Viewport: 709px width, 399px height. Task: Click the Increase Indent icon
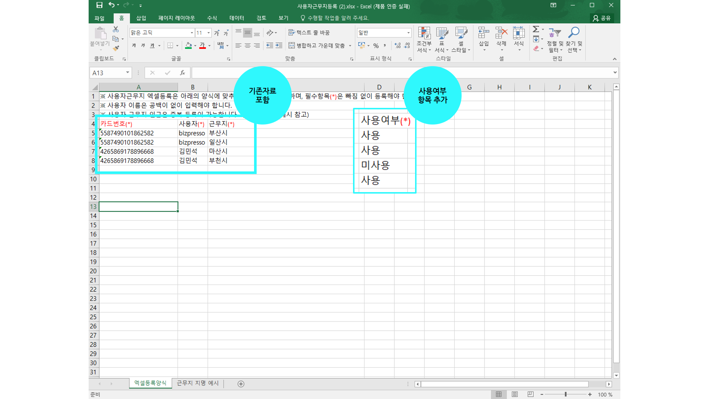pos(279,45)
